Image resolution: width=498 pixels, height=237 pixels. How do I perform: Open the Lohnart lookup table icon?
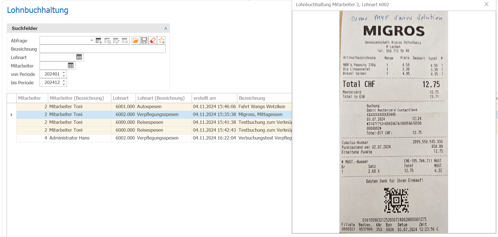tap(79, 57)
